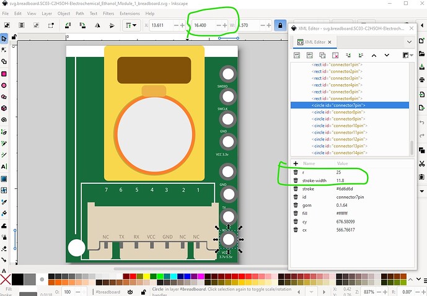The width and height of the screenshot is (427, 296).
Task: Toggle the width/height ratio lock
Action: (281, 25)
